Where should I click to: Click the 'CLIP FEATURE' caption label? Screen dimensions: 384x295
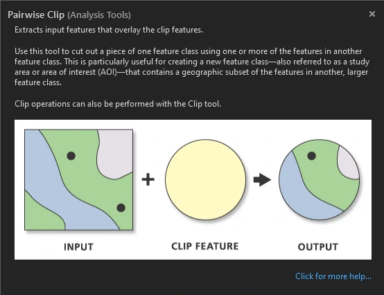(205, 247)
